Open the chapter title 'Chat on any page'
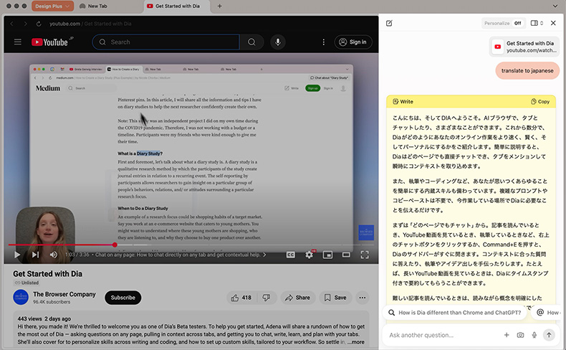This screenshot has height=350, width=566. [181, 255]
